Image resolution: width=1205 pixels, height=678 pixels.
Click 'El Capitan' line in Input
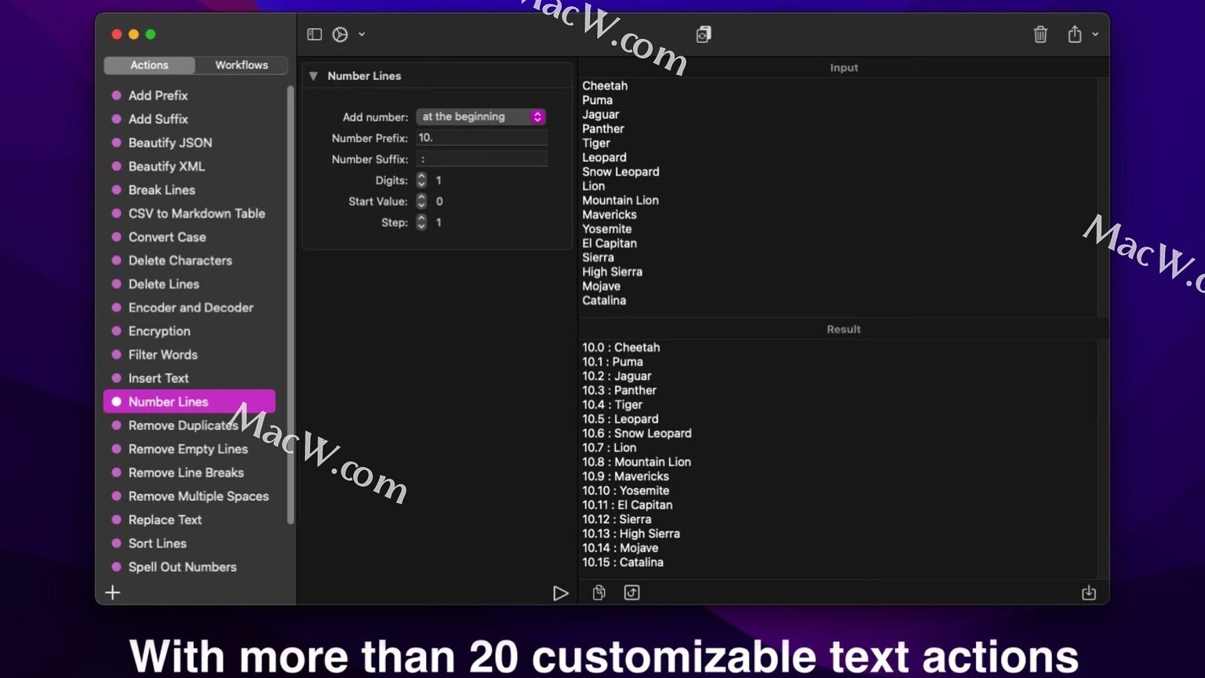610,243
